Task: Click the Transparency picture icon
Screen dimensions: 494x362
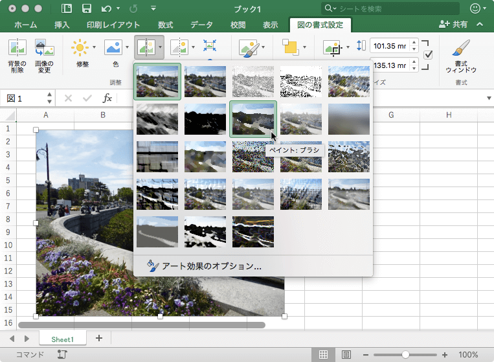Action: click(x=179, y=47)
